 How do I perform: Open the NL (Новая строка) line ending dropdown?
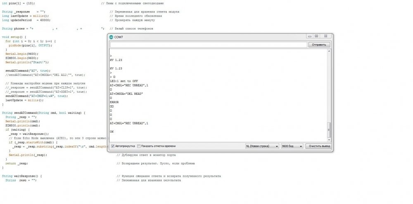(262, 146)
